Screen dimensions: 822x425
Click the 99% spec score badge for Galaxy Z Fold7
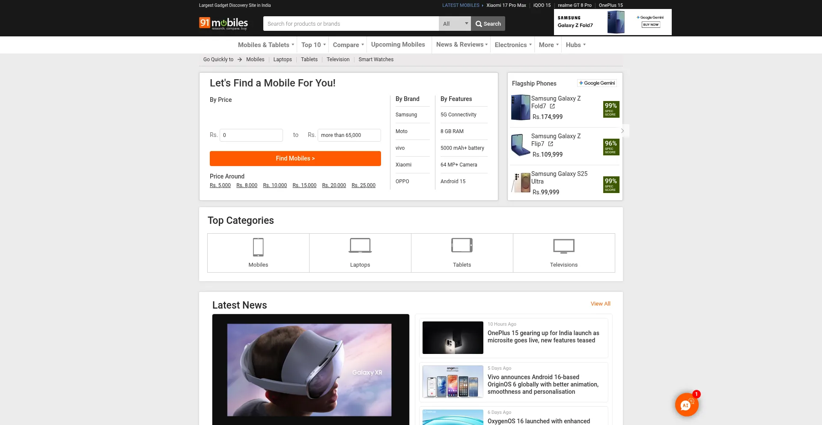(611, 109)
